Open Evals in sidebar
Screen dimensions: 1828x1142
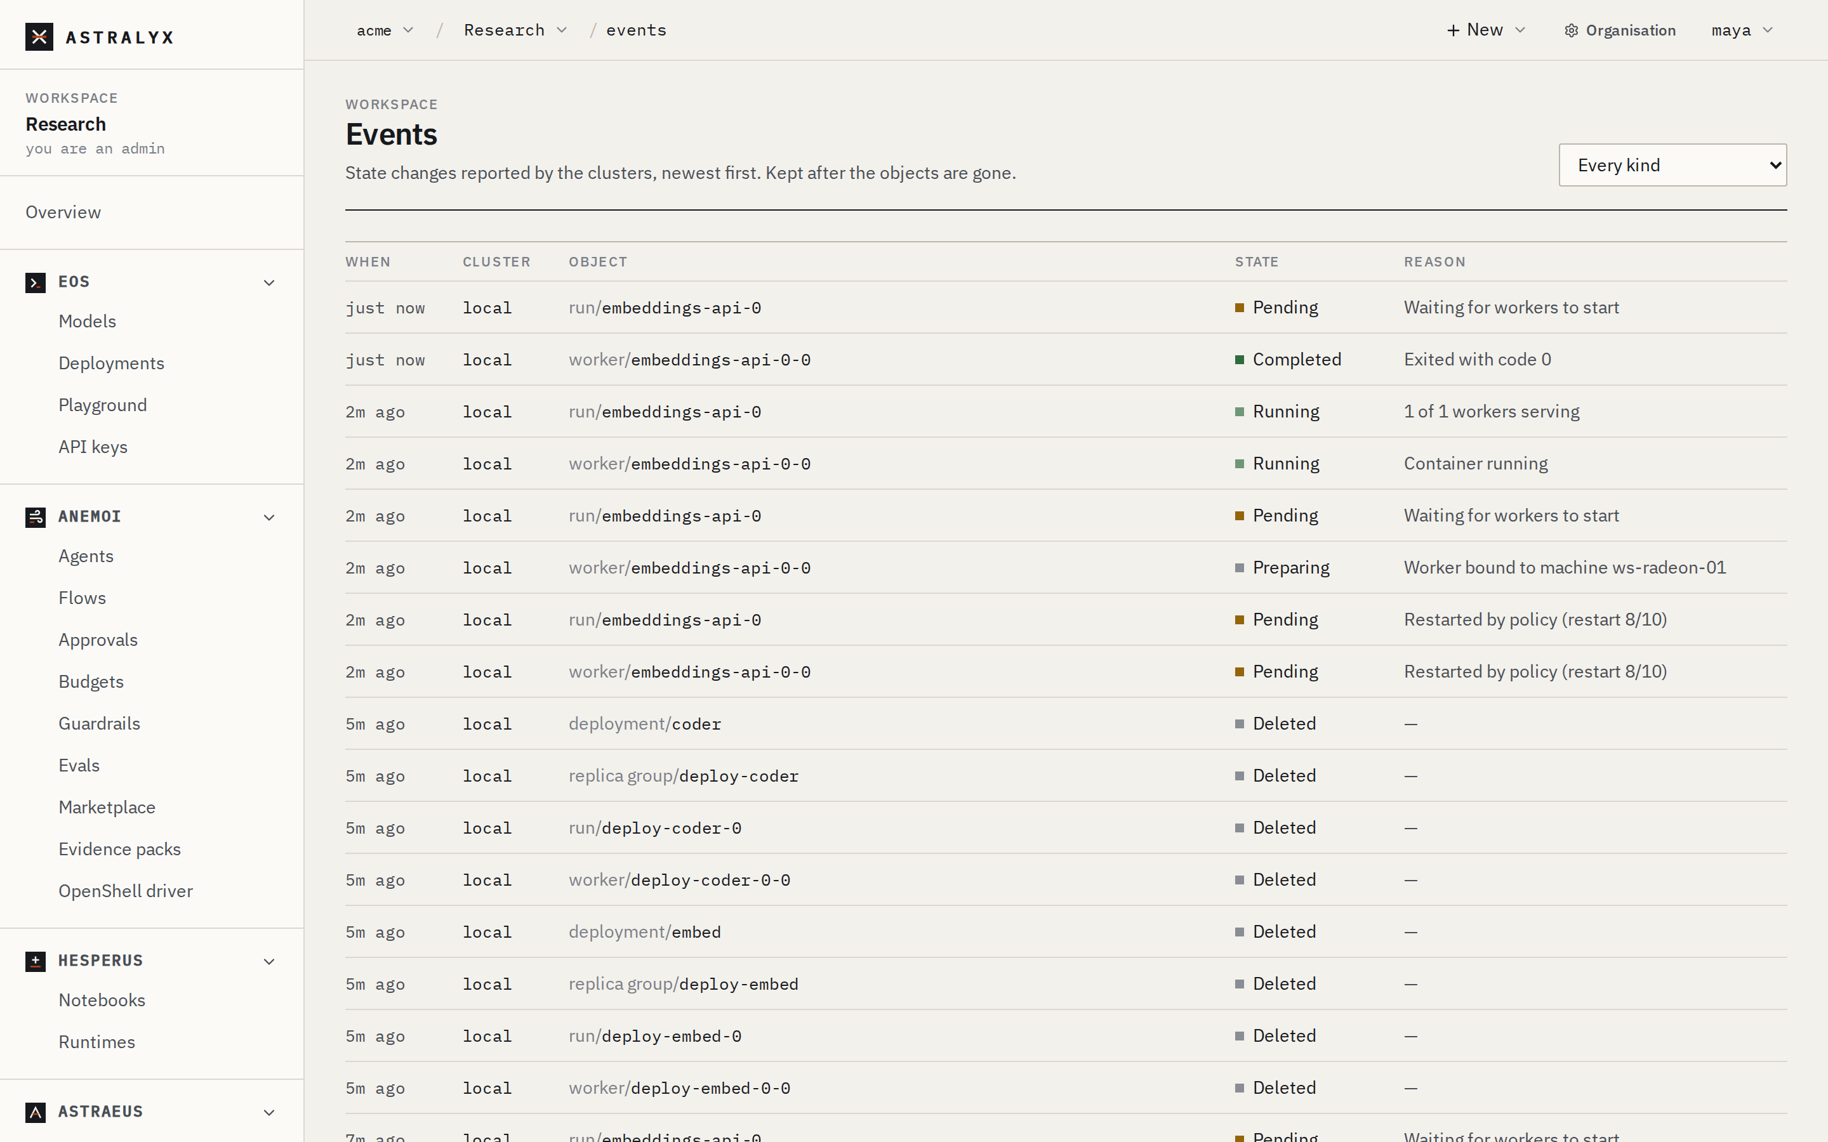pos(79,765)
